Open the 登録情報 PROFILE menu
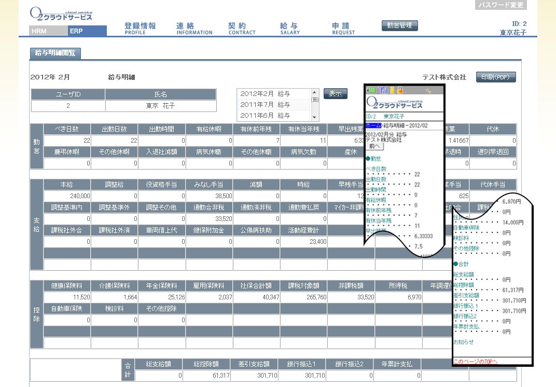Viewport: 556px width, 387px height. tap(140, 29)
